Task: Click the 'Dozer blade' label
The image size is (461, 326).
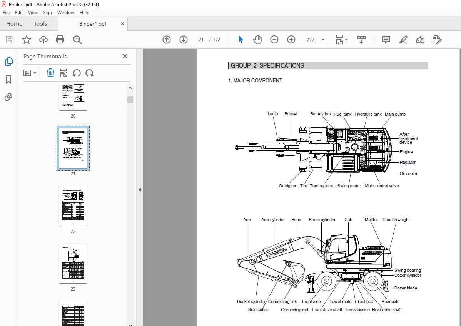Action: 406,288
